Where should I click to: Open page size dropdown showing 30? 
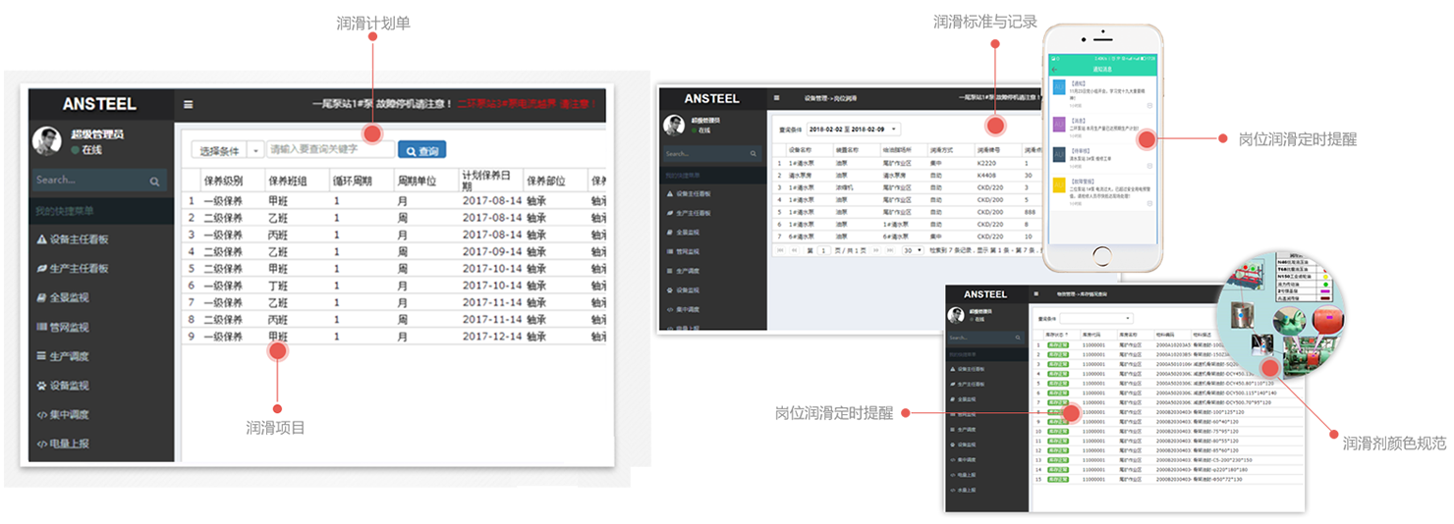click(913, 250)
